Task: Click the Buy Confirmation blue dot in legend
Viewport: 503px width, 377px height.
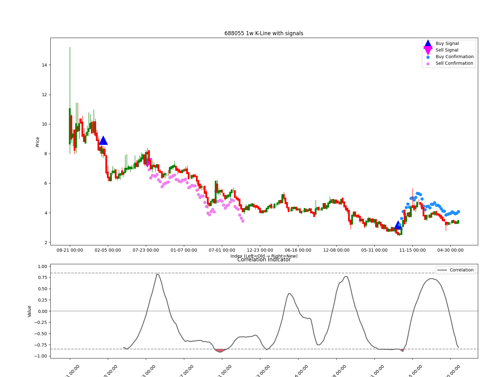Action: point(428,57)
